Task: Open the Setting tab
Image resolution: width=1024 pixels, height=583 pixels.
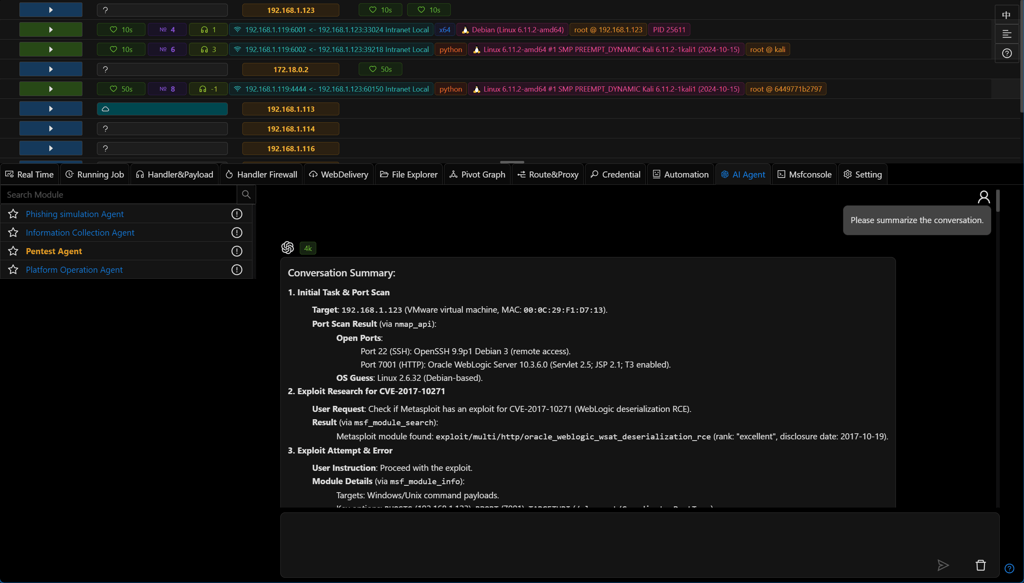Action: 863,174
